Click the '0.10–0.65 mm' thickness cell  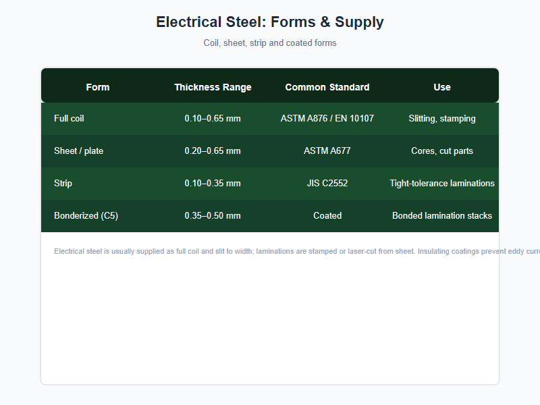coord(213,119)
